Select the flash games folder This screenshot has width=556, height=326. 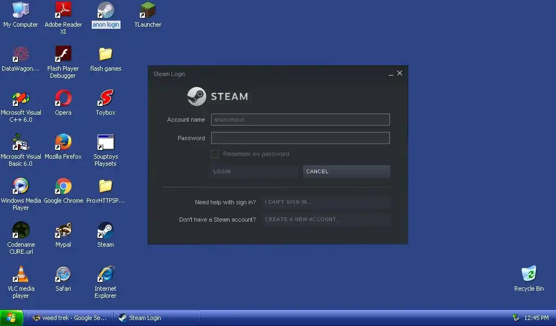106,54
